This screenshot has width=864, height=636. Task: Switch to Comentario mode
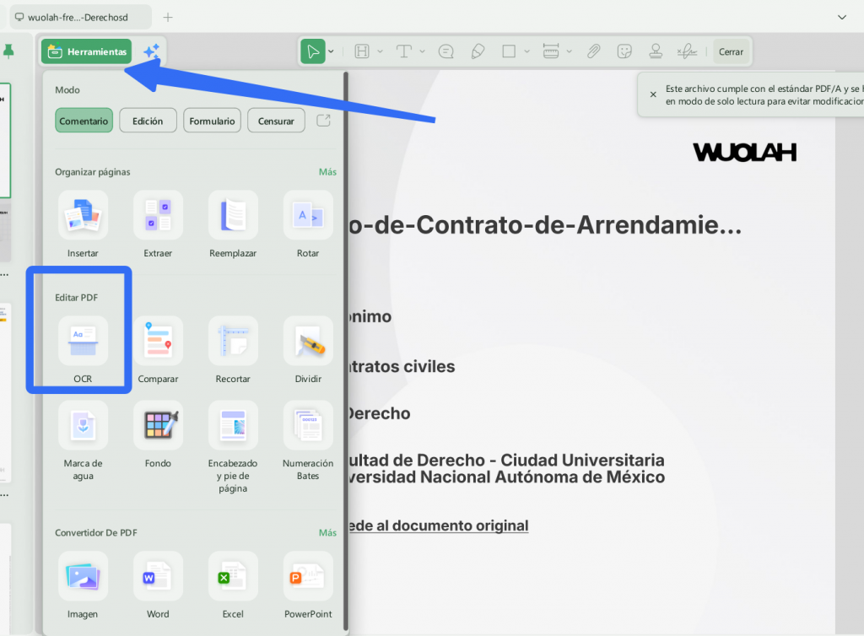coord(84,121)
